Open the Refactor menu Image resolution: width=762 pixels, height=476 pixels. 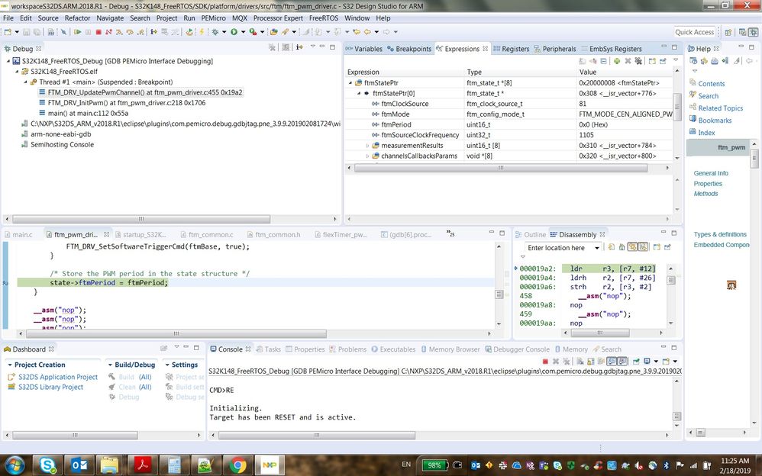(78, 18)
